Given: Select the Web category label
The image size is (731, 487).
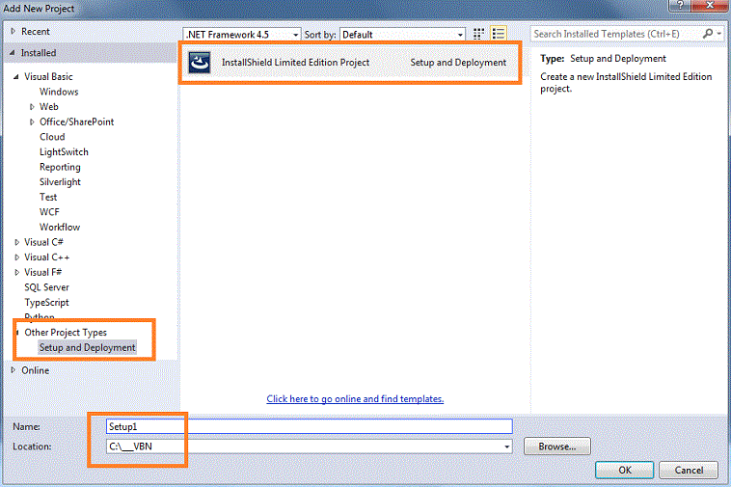Looking at the screenshot, I should click(49, 107).
